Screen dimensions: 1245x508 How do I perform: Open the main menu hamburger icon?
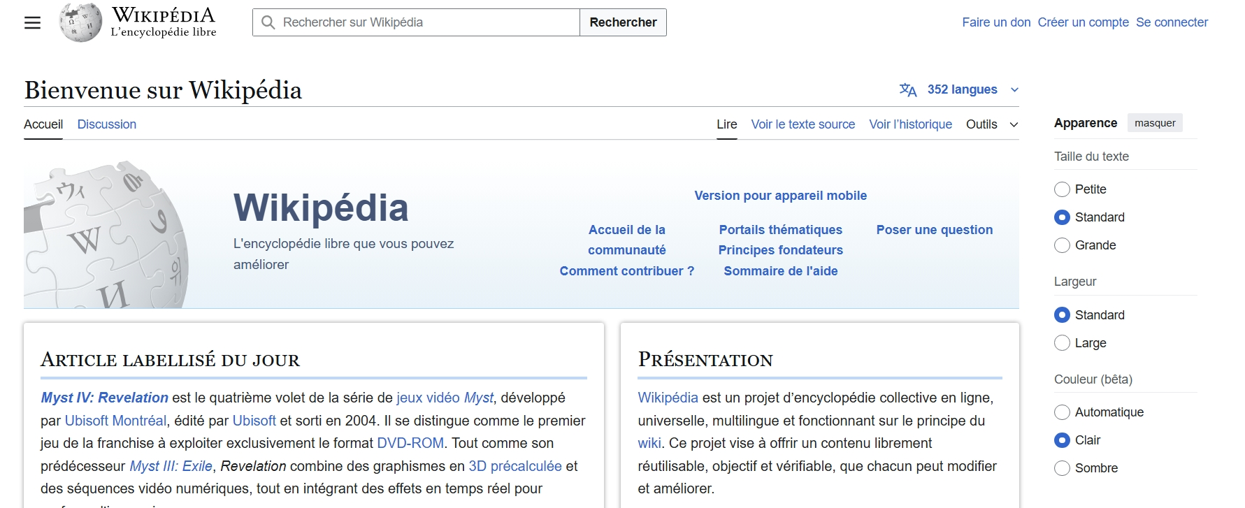pyautogui.click(x=33, y=22)
